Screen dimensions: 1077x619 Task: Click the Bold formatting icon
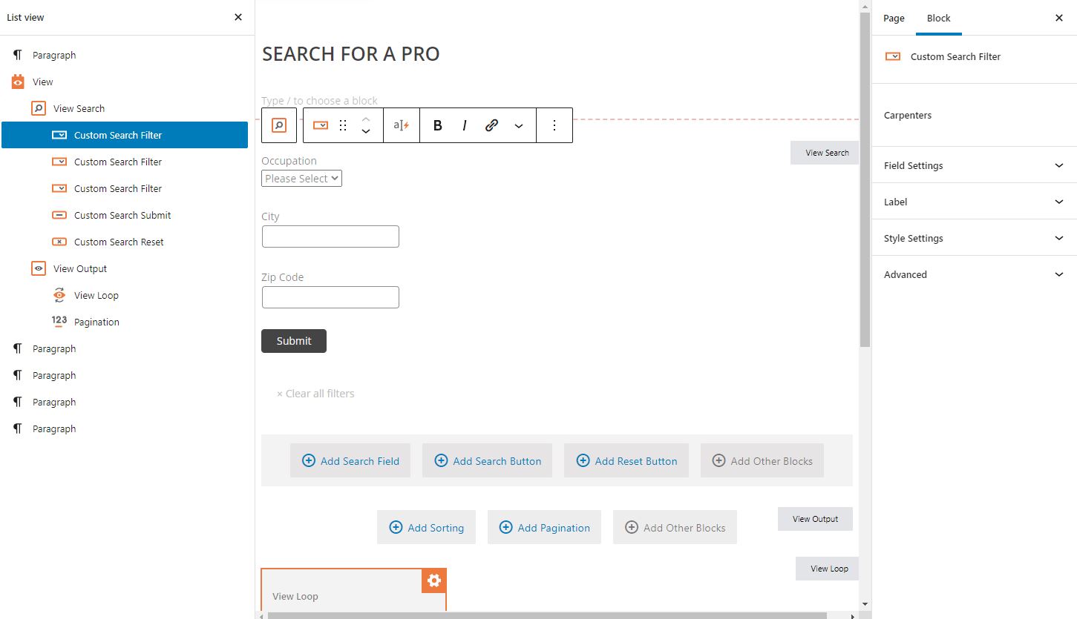coord(438,125)
